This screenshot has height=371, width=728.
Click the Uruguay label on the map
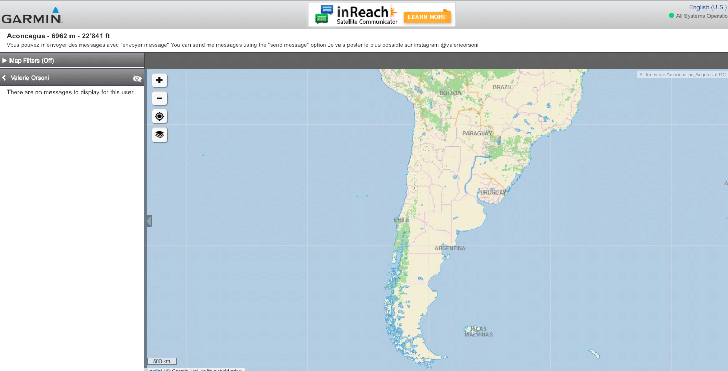tap(493, 193)
